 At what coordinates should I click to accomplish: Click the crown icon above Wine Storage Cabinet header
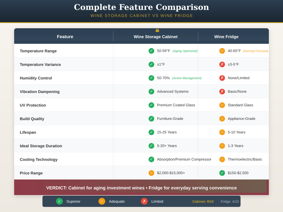pyautogui.click(x=157, y=30)
